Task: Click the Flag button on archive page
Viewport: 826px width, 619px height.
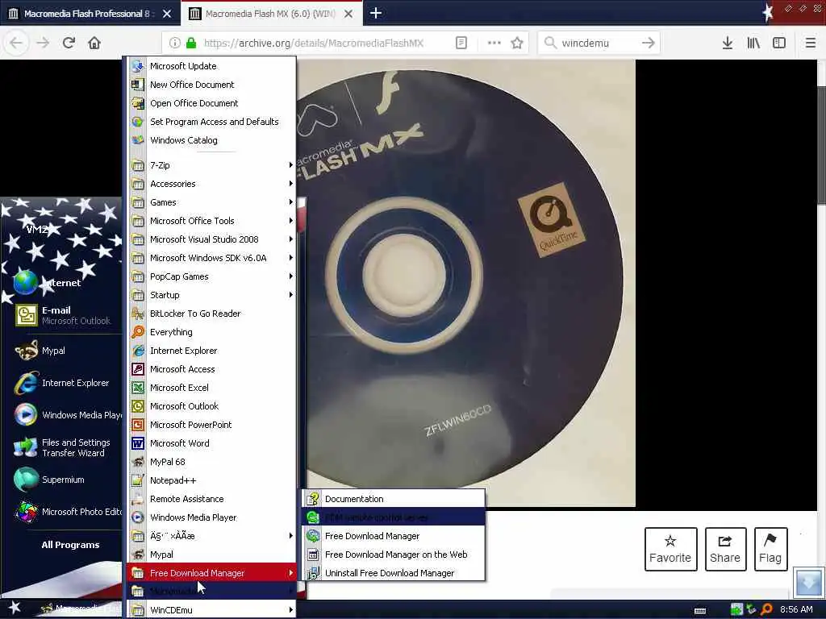Action: (770, 549)
